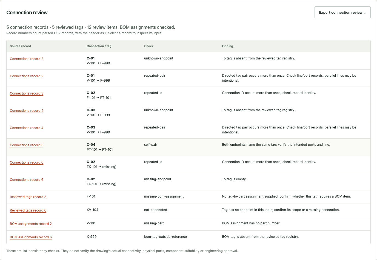The width and height of the screenshot is (377, 260).
Task: Click the Export connection review button
Action: pyautogui.click(x=342, y=12)
